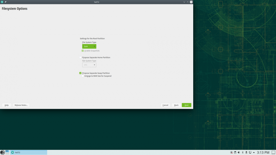This screenshot has width=276, height=155.
Task: Click the Show Desktop icon in panel corner
Action: pos(273,152)
